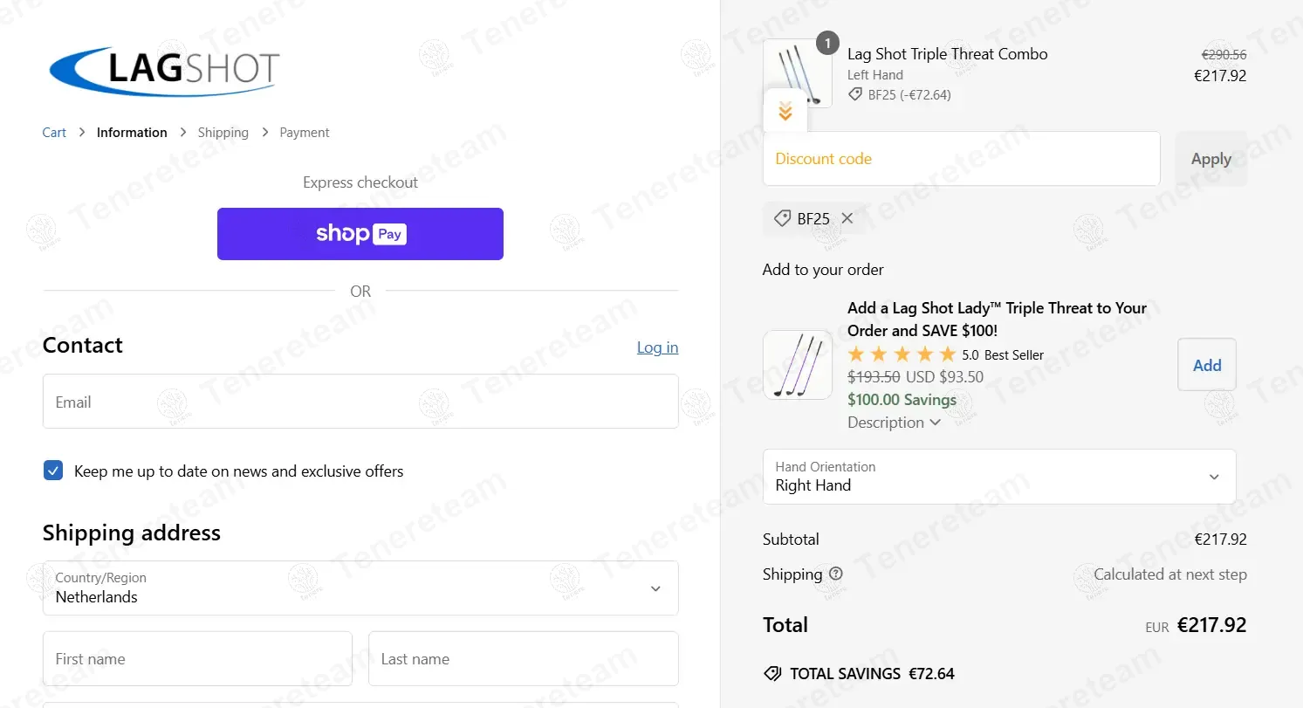Click the five-star rating icons
This screenshot has height=708, width=1303.
(902, 354)
